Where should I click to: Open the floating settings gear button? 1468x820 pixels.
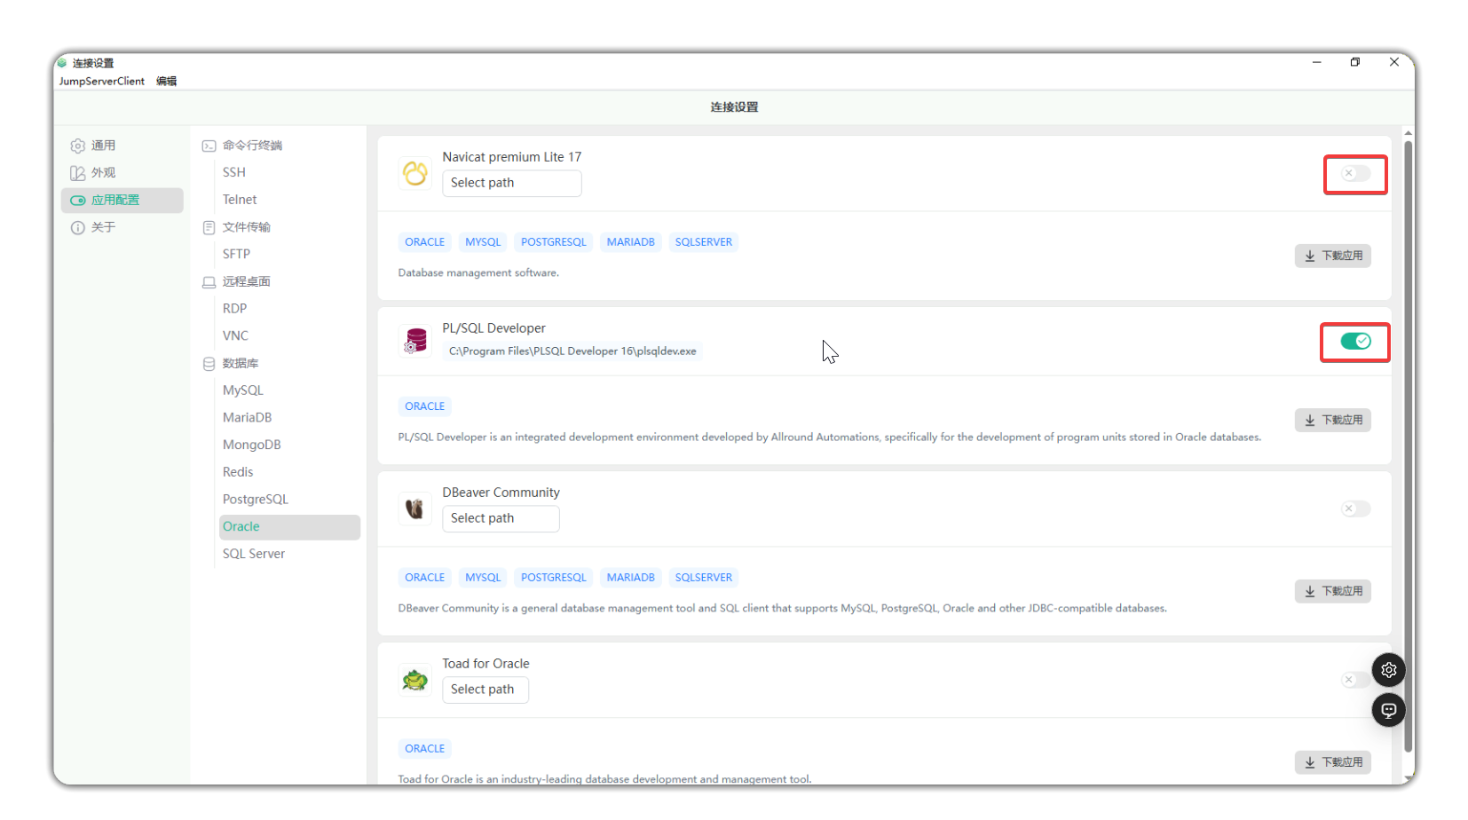pyautogui.click(x=1388, y=670)
